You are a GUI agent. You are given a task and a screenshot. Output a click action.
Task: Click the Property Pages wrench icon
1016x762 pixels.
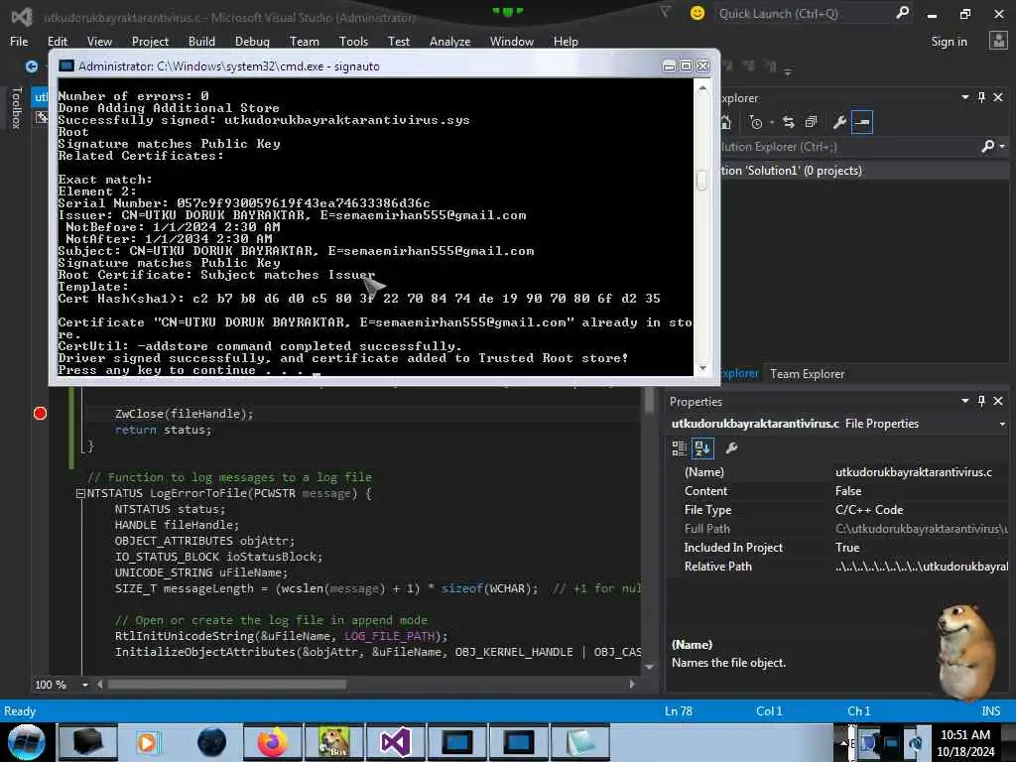pos(731,447)
